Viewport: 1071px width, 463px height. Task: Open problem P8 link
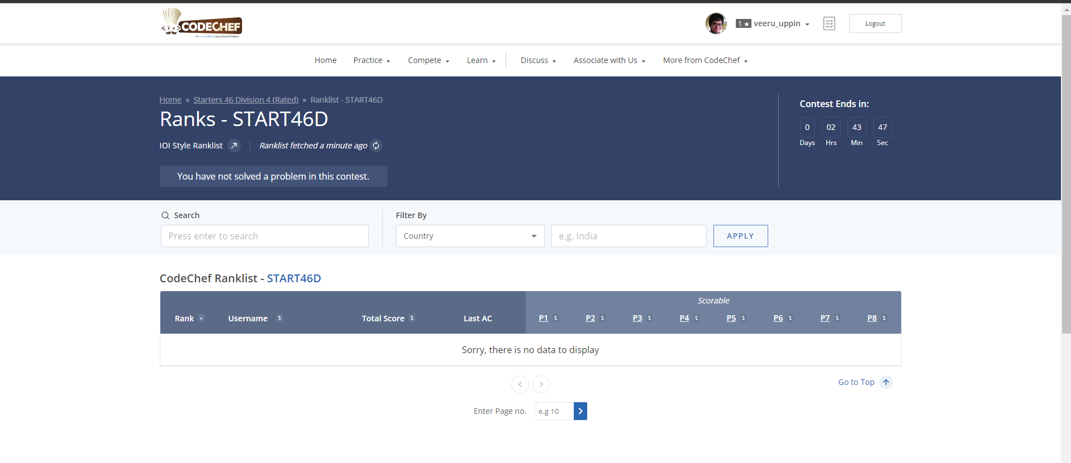[x=872, y=318]
